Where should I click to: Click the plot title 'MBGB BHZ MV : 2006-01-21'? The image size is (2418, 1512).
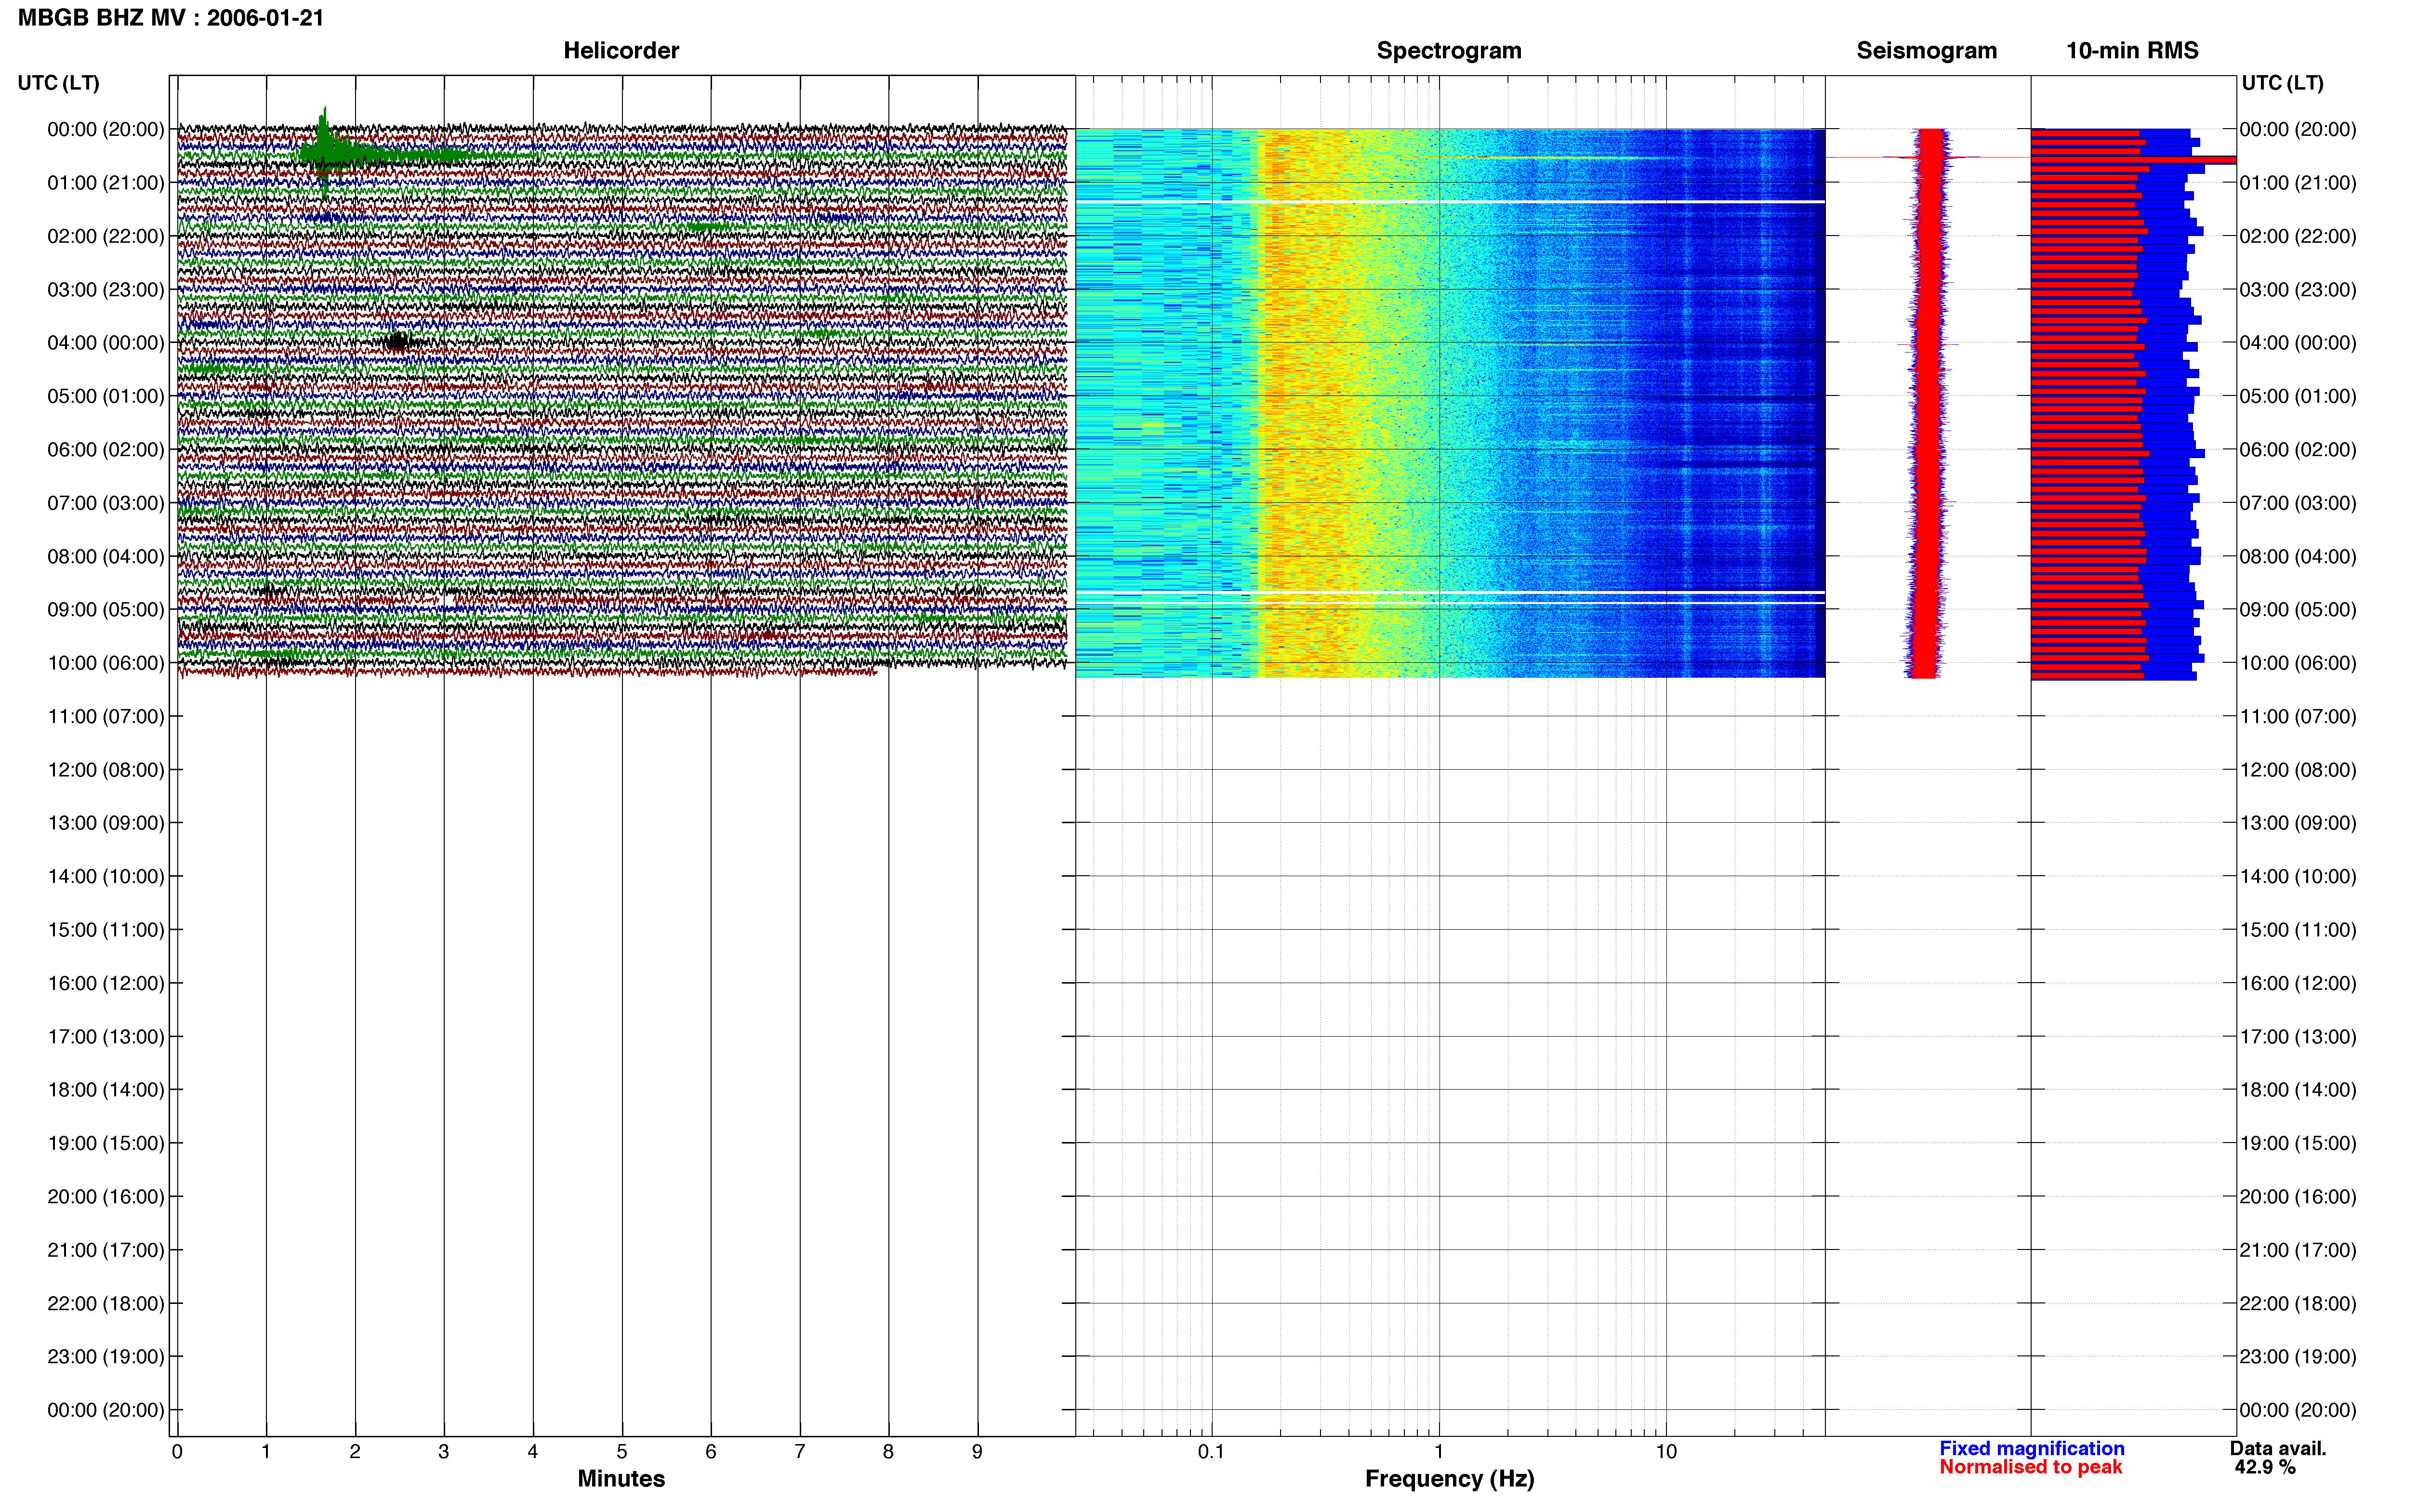[171, 18]
